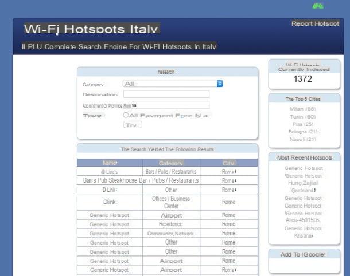Click the Wi-Fi Hotspots Italy site title
The width and height of the screenshot is (350, 276).
(91, 29)
